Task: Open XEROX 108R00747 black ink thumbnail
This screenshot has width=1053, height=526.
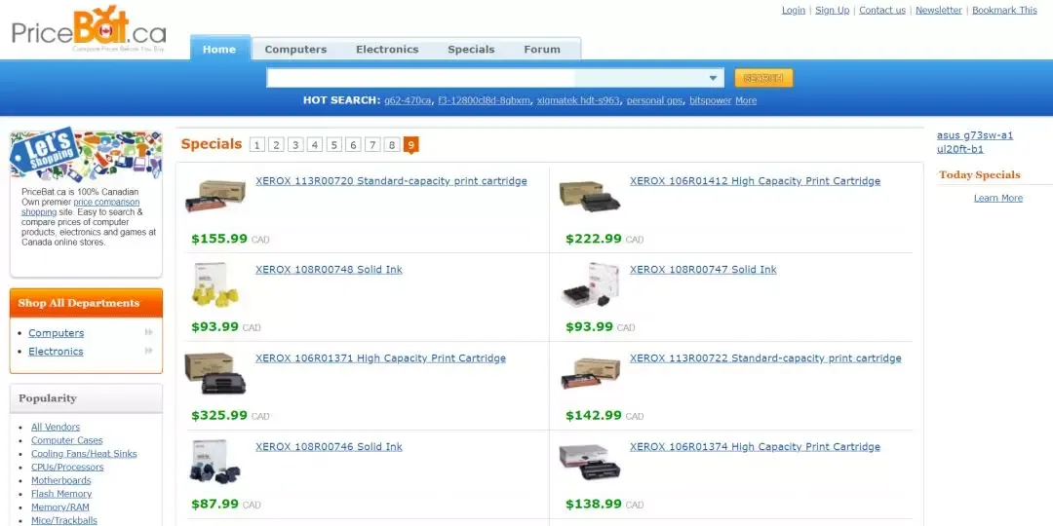Action: pyautogui.click(x=590, y=285)
